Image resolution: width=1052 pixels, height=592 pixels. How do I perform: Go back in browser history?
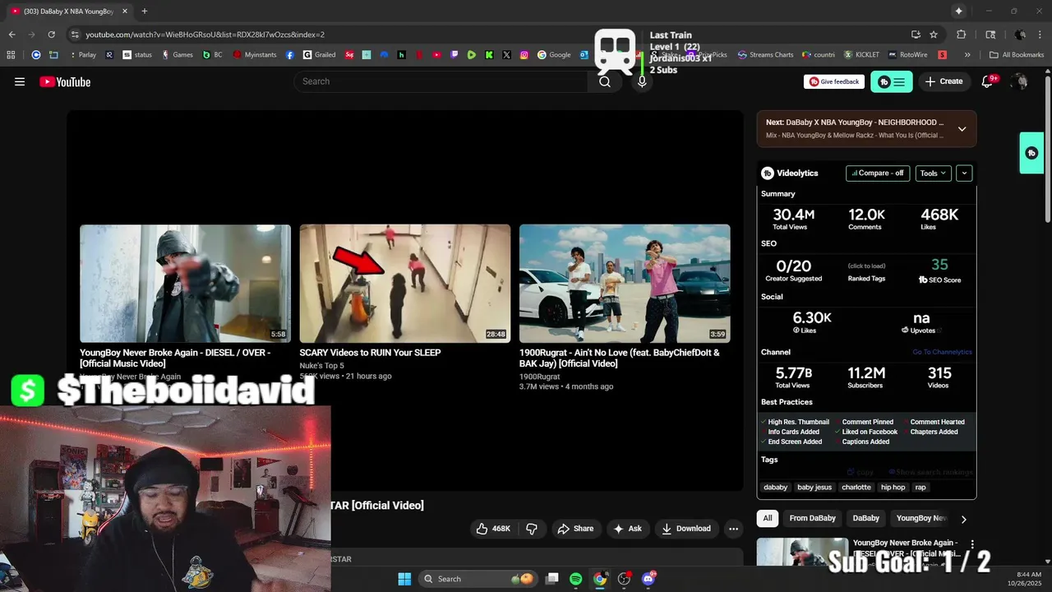tap(12, 35)
